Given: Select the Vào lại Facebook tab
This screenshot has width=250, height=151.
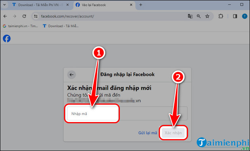Looking at the screenshot, I should 104,5.
